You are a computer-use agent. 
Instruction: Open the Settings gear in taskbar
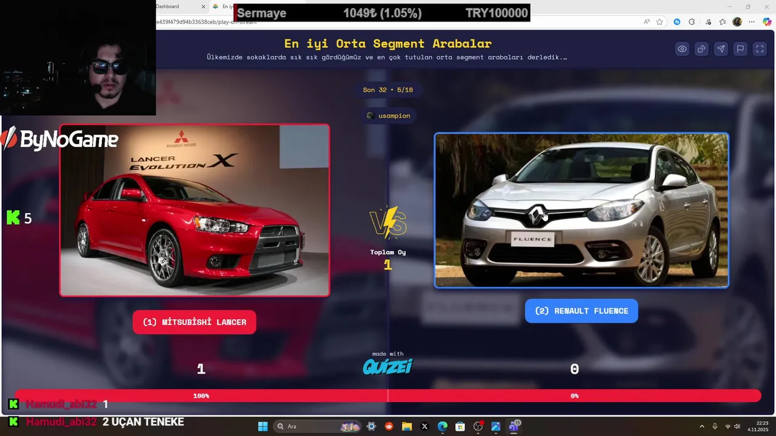pos(372,426)
